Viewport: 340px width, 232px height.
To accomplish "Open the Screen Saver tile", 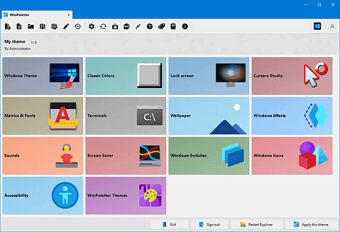I will coord(126,156).
